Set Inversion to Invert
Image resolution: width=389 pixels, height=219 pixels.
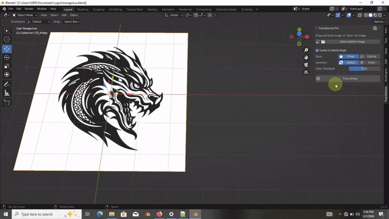(x=369, y=62)
